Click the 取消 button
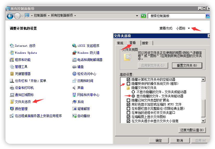 [180, 140]
